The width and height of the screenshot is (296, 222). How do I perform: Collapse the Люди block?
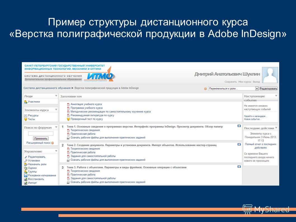pos(56,96)
